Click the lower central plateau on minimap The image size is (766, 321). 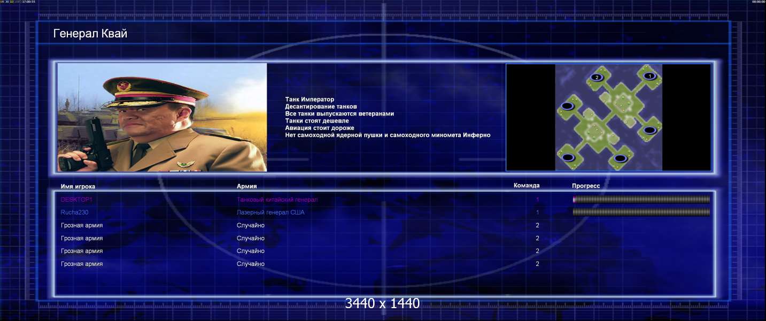(593, 131)
